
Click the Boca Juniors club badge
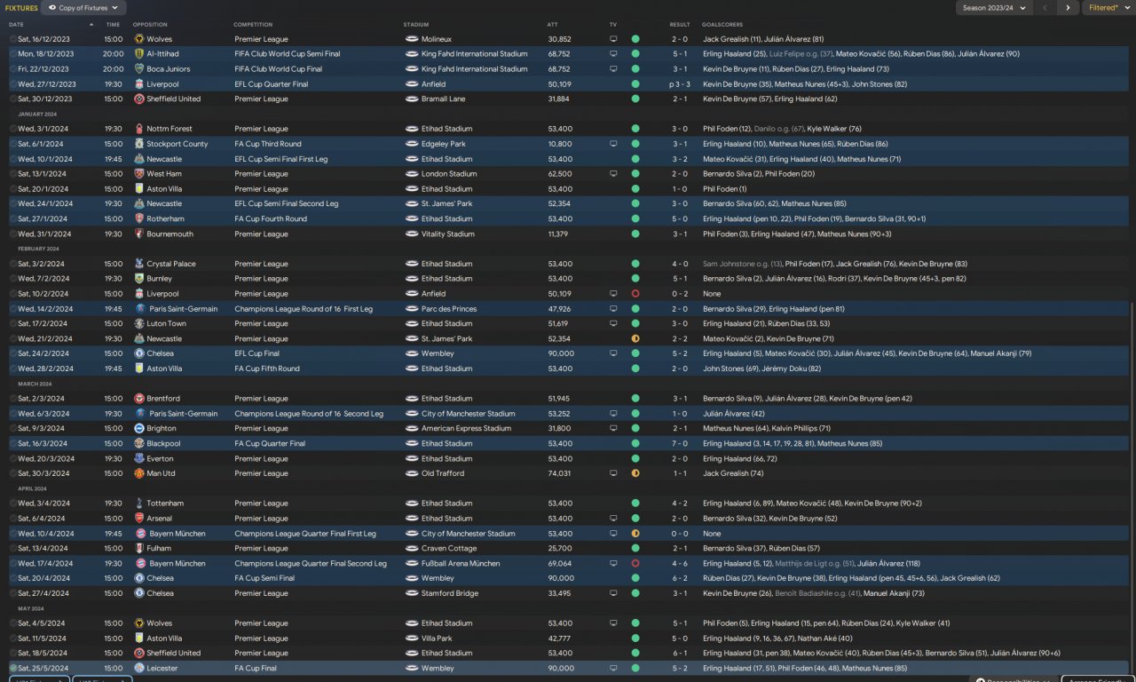click(x=139, y=69)
